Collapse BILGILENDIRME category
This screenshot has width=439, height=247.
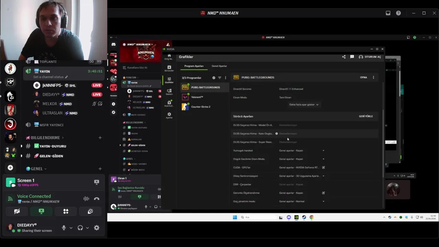[x=45, y=138]
